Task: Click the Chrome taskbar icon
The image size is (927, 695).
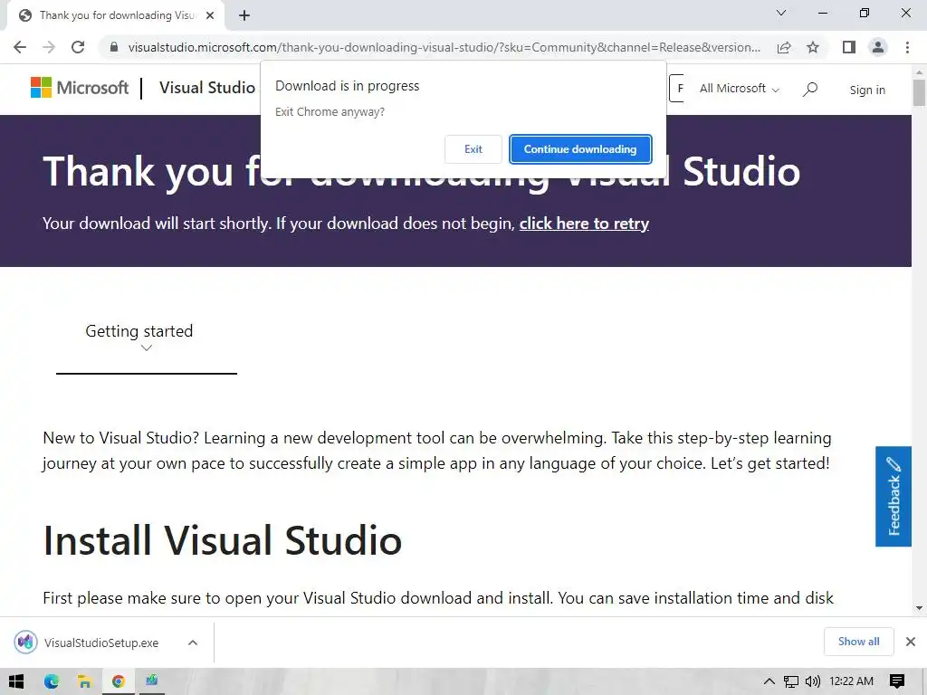Action: [x=119, y=681]
